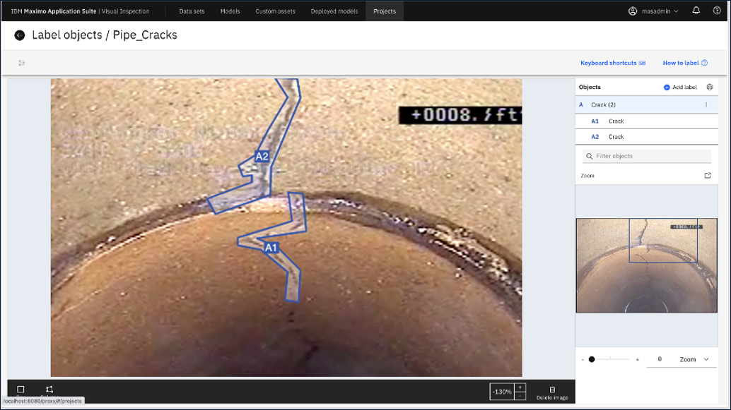Click the A1 polygon label on image

coord(271,248)
